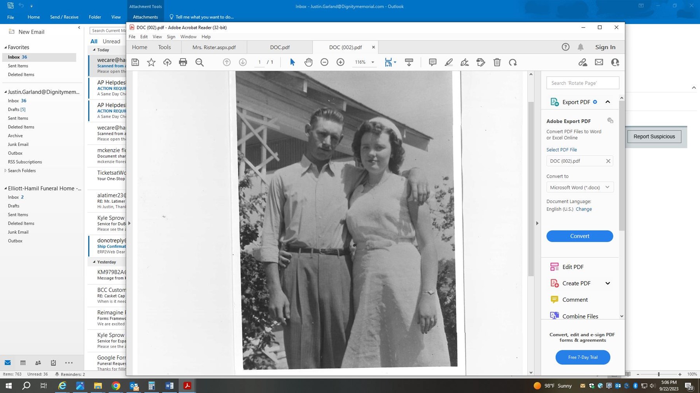Select the Highlight text tool
The height and width of the screenshot is (393, 700).
pyautogui.click(x=448, y=62)
